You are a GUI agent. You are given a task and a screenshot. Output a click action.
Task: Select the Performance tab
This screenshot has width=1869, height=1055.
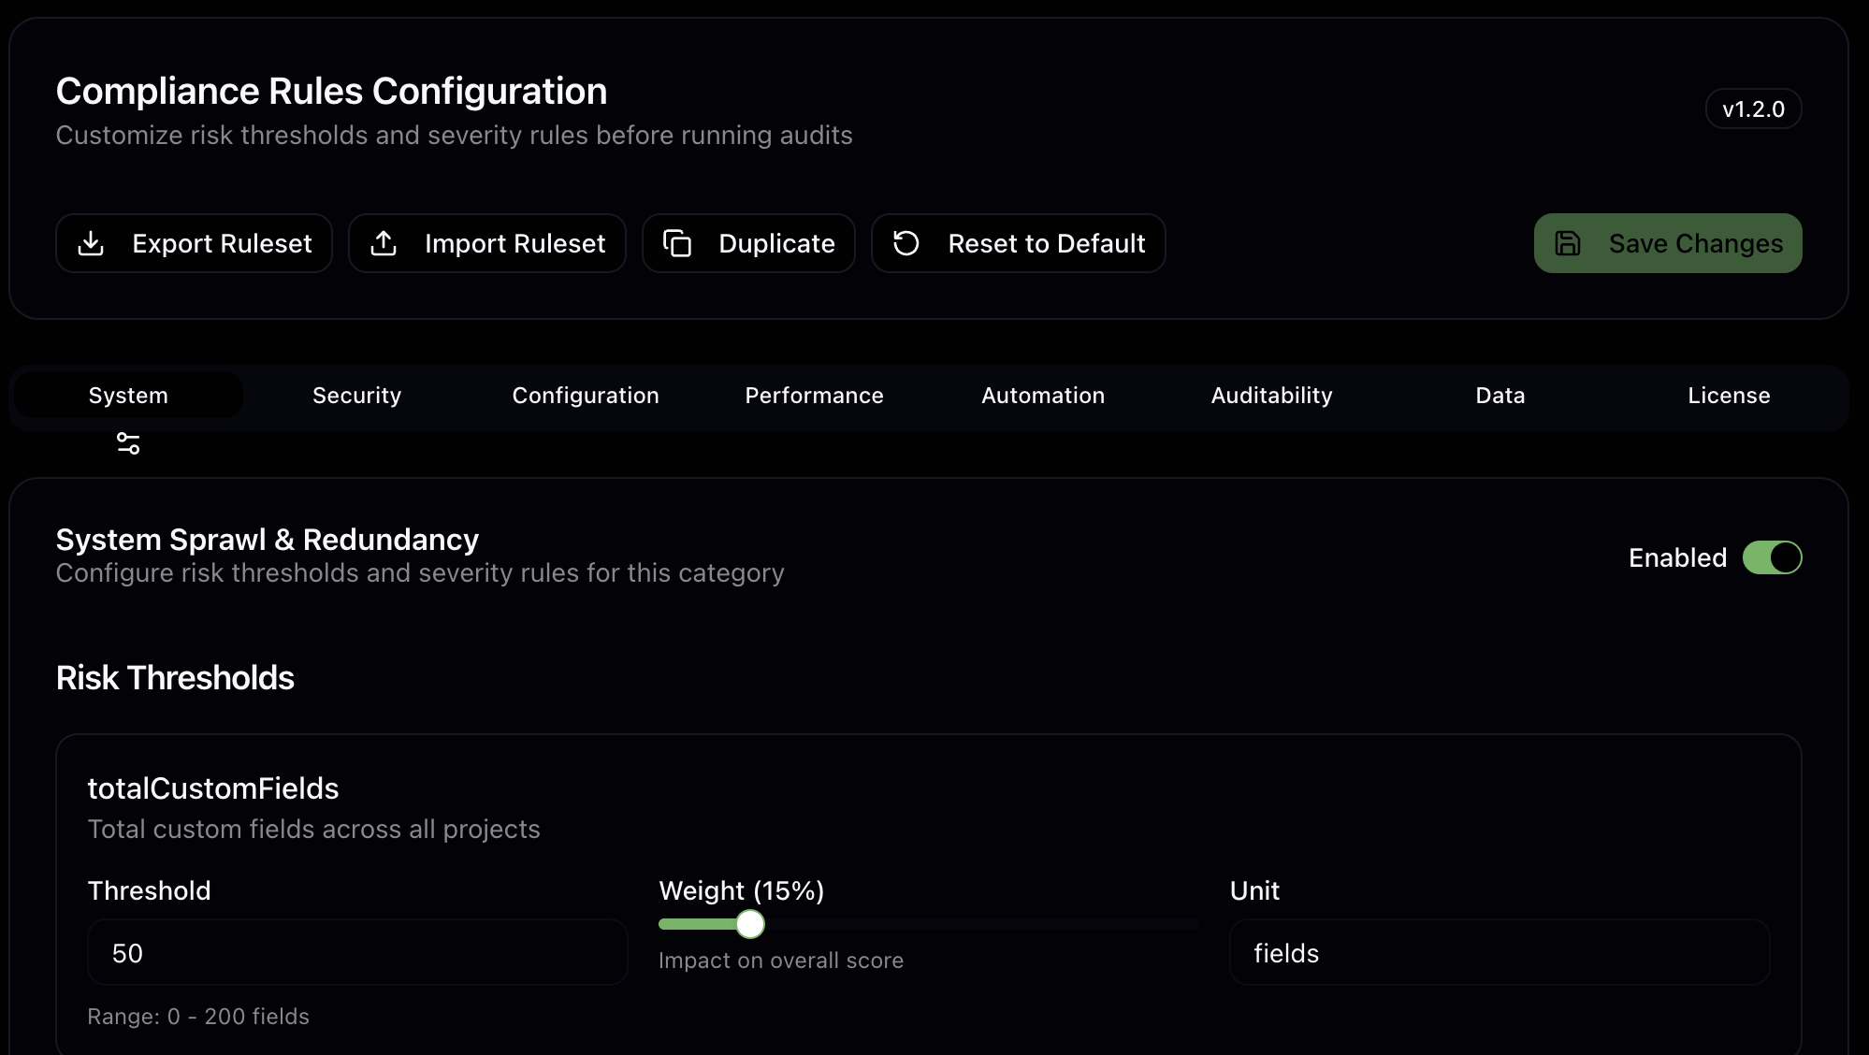click(814, 396)
